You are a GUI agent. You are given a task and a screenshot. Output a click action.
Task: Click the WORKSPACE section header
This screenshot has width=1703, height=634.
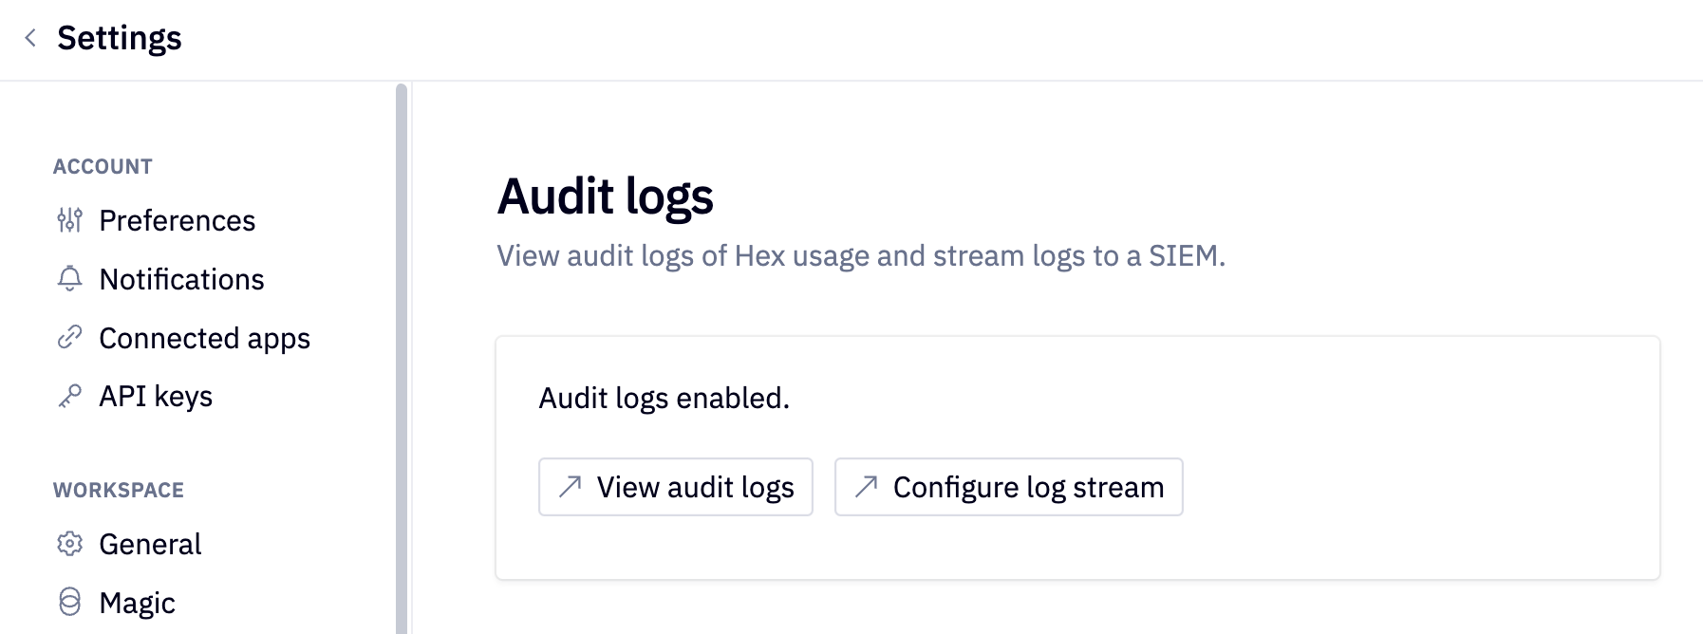click(x=119, y=490)
